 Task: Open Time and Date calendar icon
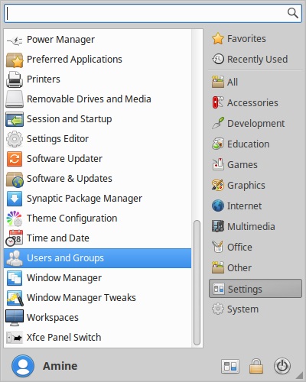[x=15, y=238]
